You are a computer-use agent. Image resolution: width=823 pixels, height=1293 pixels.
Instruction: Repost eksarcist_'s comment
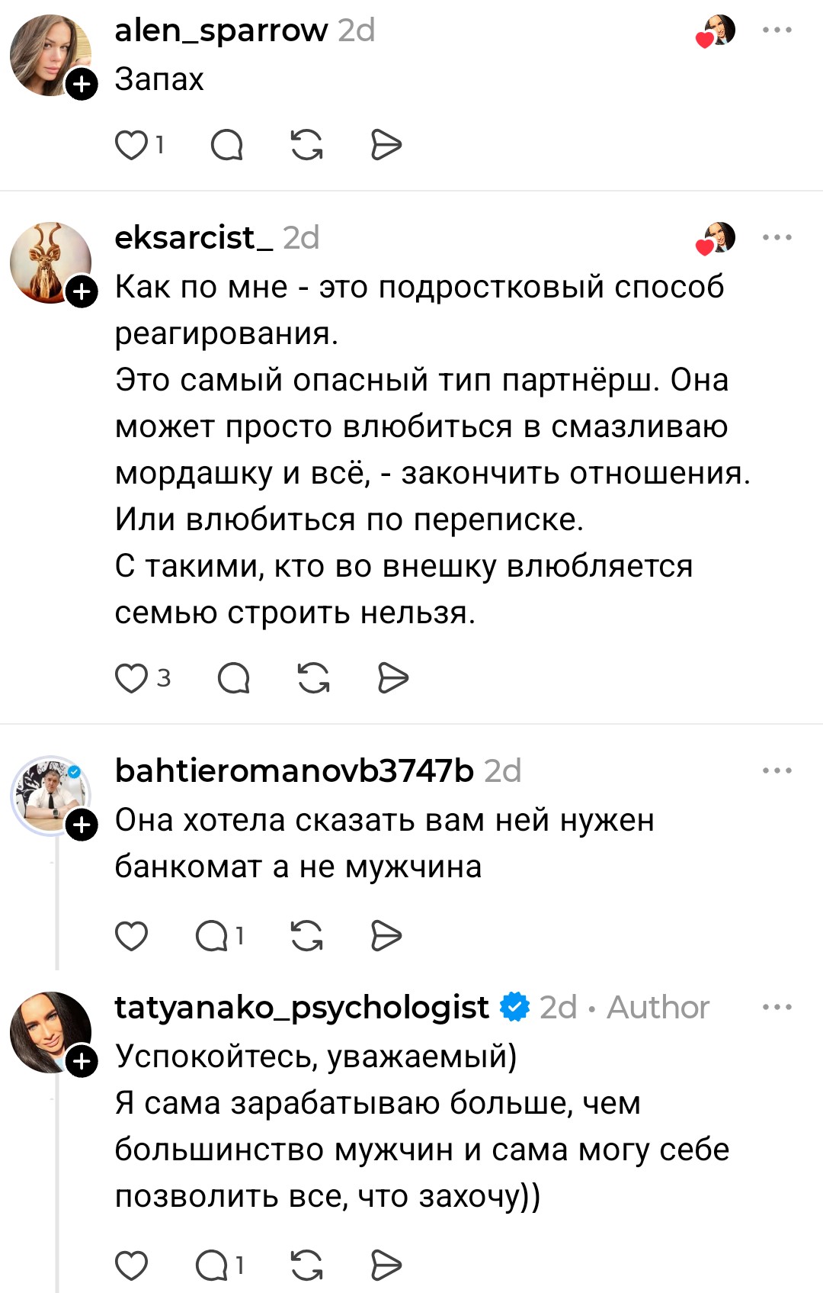point(313,678)
